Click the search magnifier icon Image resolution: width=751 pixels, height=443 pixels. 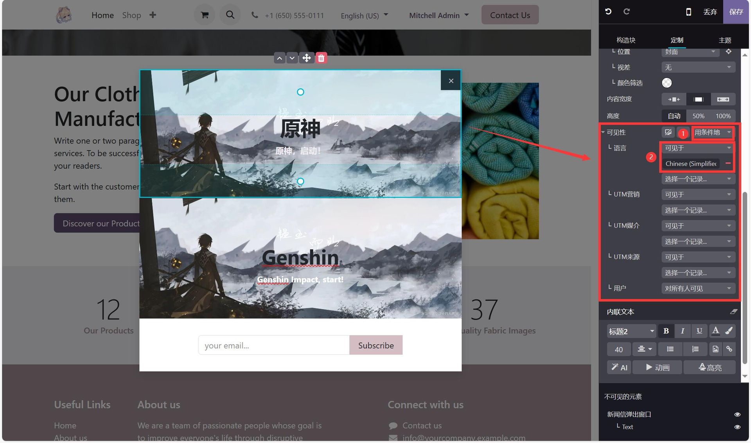[x=230, y=15]
